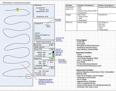Click 'Vulnerability: Medium' under Engage DSS

click(x=41, y=65)
